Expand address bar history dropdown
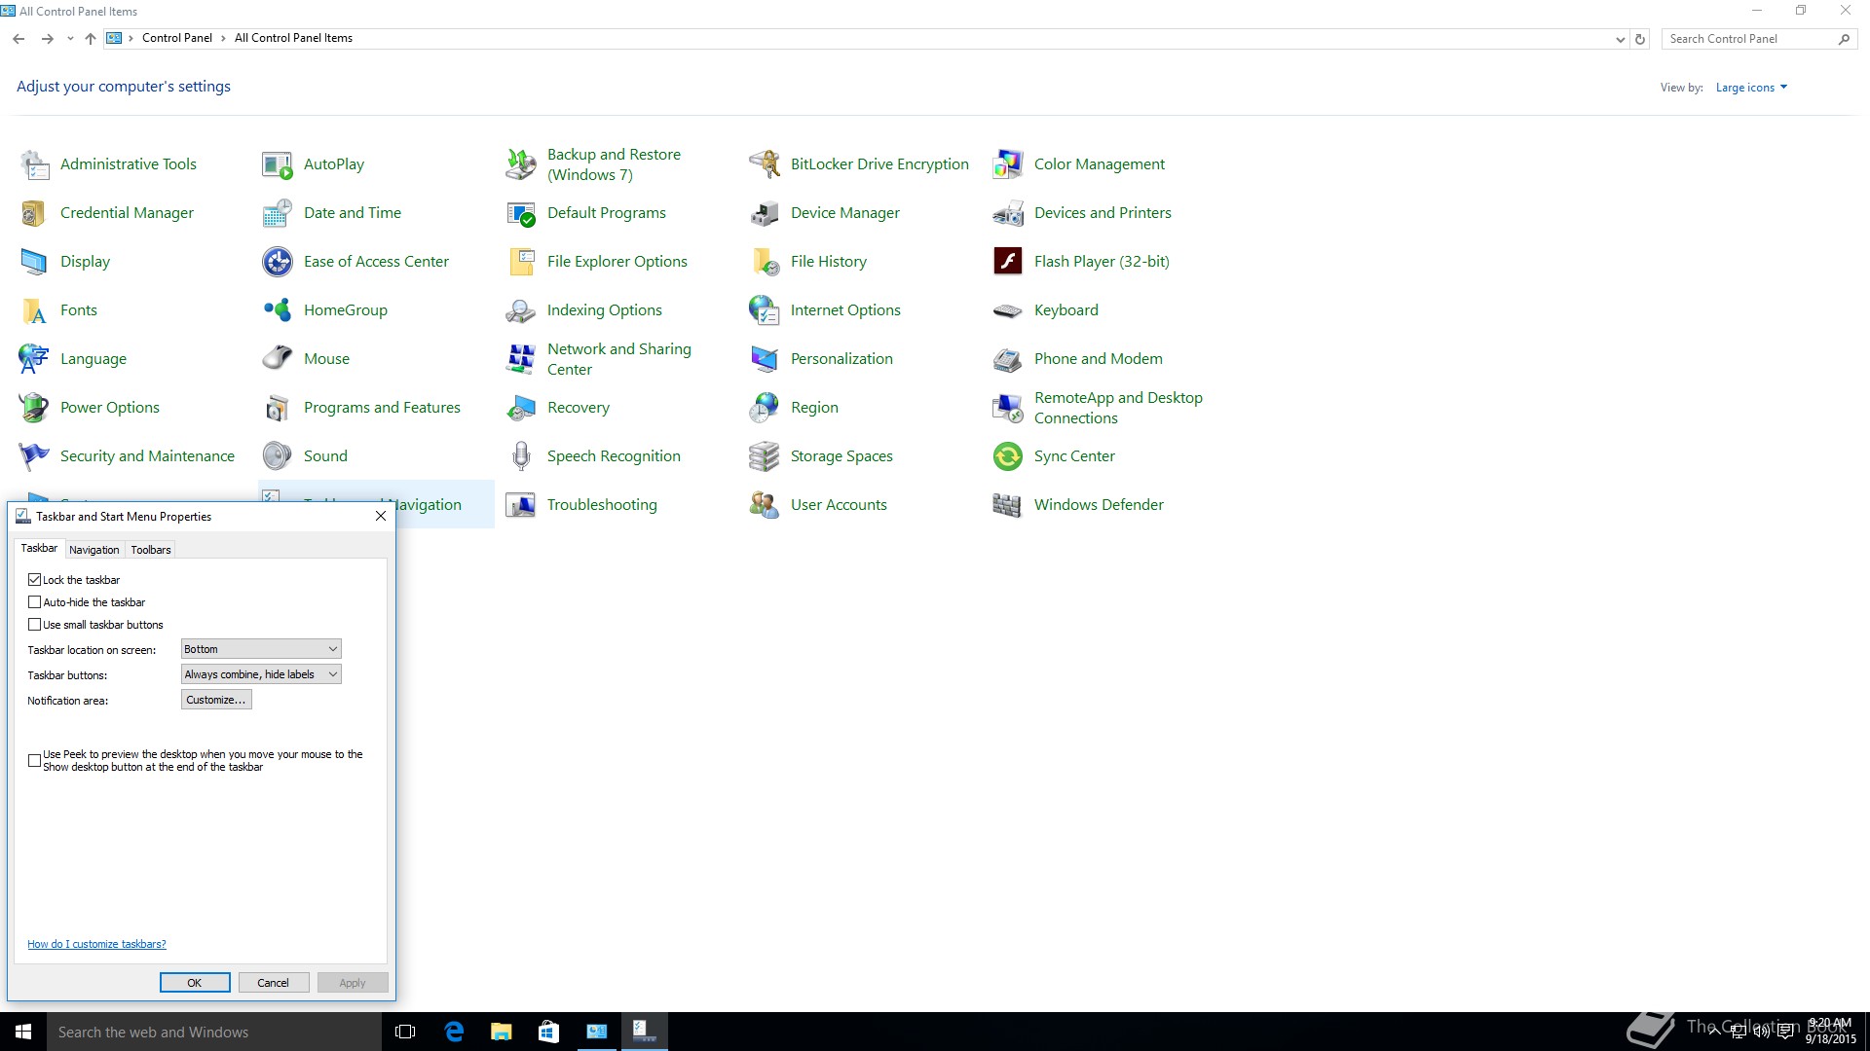The height and width of the screenshot is (1051, 1870). point(1620,39)
